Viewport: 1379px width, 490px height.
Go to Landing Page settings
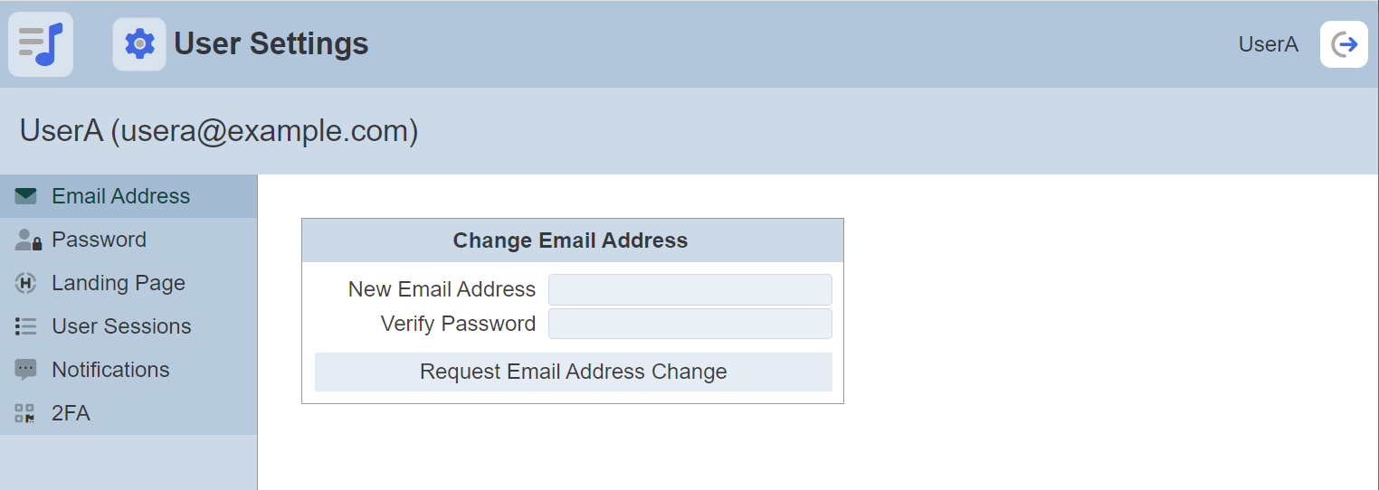point(118,283)
